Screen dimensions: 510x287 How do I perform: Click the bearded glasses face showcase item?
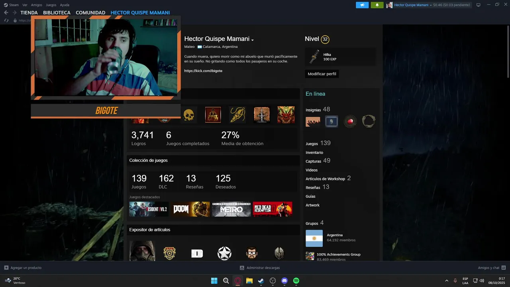click(x=252, y=253)
